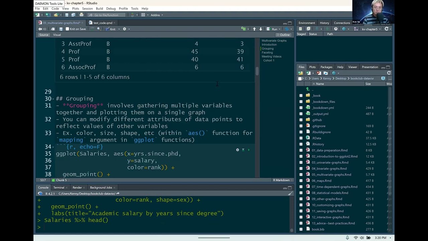Click the Find/Replace magnifier icon in editor
The width and height of the screenshot is (428, 241).
tap(99, 29)
